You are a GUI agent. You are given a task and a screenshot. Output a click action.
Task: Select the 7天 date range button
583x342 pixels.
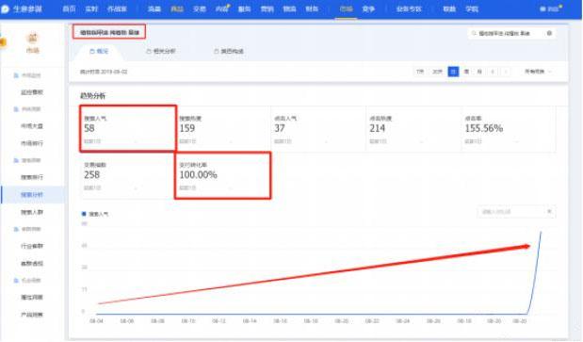tap(420, 72)
